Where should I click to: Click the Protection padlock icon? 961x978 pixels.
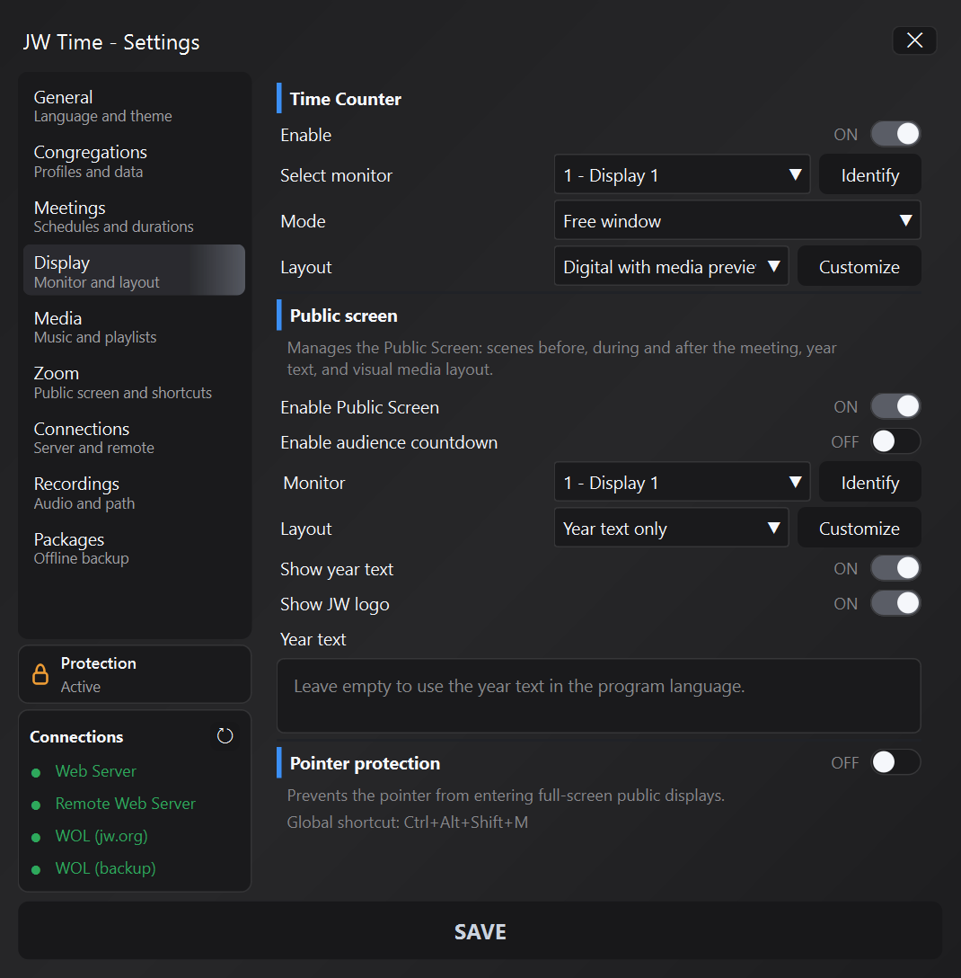(x=40, y=674)
